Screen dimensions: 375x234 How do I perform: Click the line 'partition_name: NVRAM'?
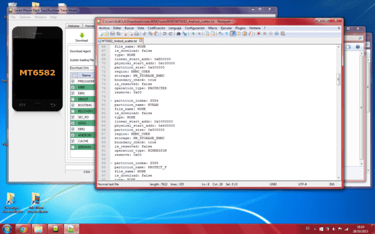[136, 105]
